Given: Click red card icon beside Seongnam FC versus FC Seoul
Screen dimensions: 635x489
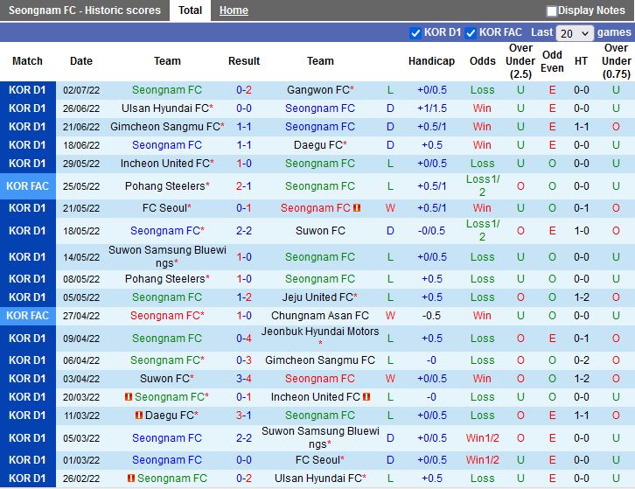Looking at the screenshot, I should [357, 208].
